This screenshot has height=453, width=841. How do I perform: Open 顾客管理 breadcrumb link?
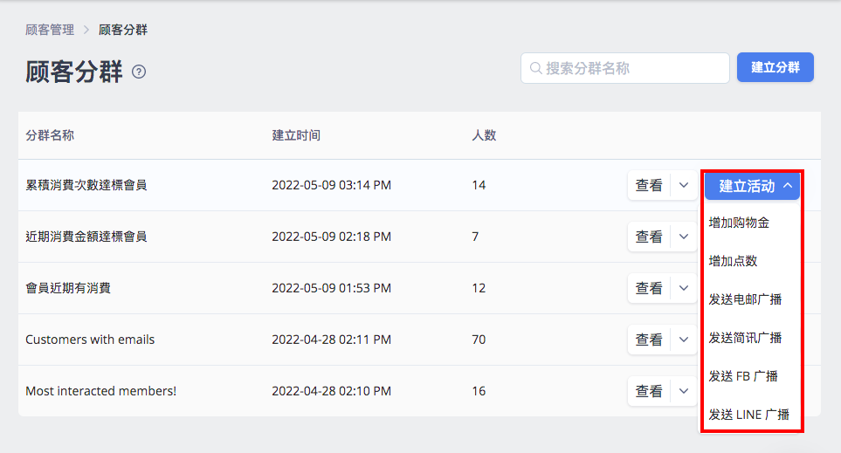(x=50, y=30)
